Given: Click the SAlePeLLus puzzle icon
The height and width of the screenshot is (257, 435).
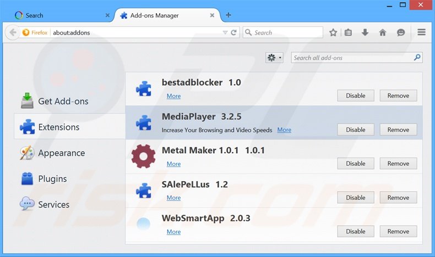Looking at the screenshot, I should [144, 191].
